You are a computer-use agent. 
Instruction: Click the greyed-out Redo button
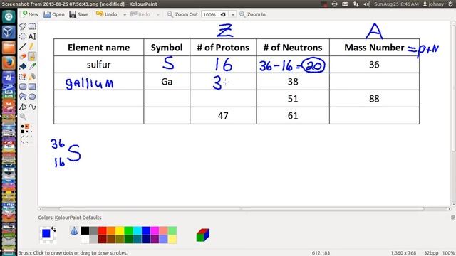tap(140, 14)
